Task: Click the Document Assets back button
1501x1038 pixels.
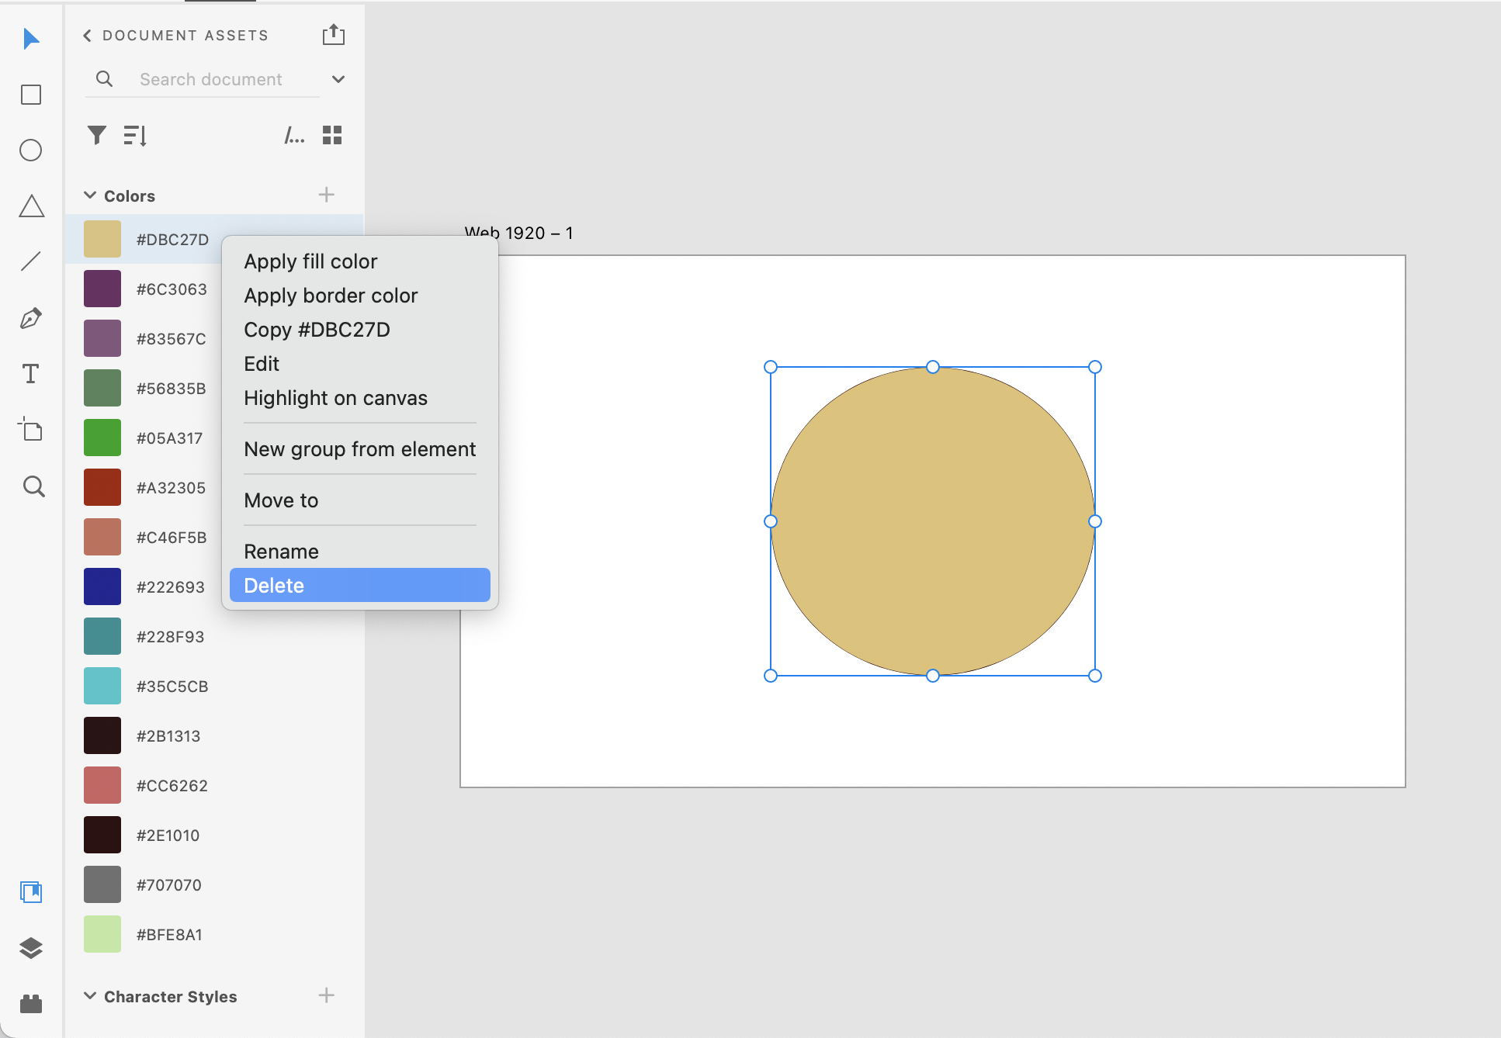Action: 88,36
